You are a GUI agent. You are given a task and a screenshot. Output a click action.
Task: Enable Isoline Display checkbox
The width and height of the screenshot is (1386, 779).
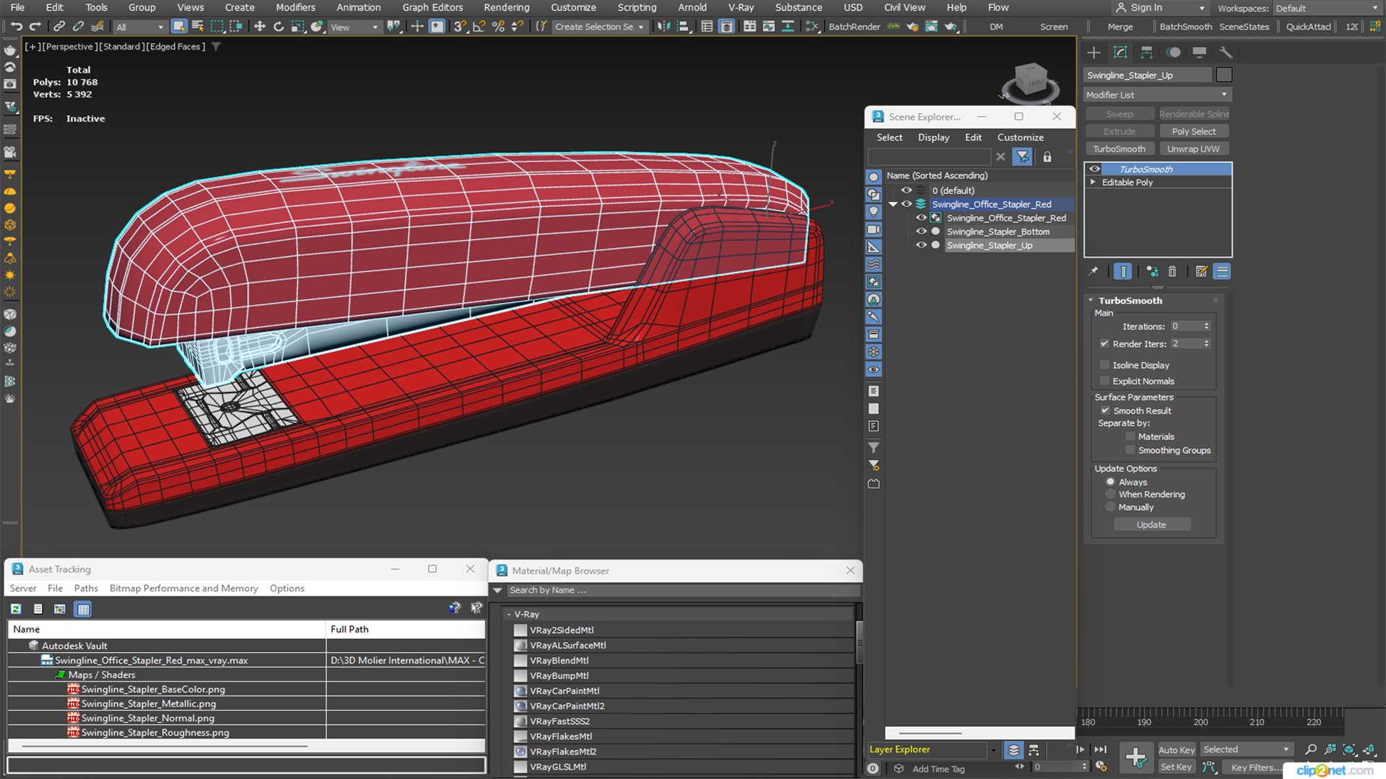point(1104,365)
